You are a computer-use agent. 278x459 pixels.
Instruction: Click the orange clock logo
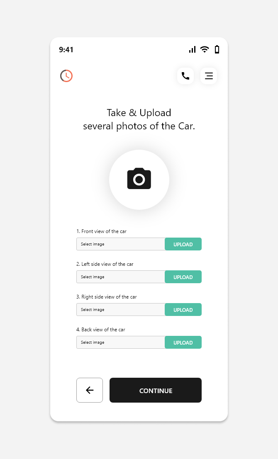coord(66,76)
